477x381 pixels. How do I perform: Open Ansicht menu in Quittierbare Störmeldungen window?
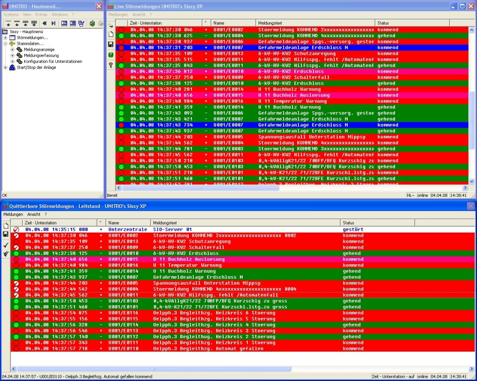[x=34, y=214]
